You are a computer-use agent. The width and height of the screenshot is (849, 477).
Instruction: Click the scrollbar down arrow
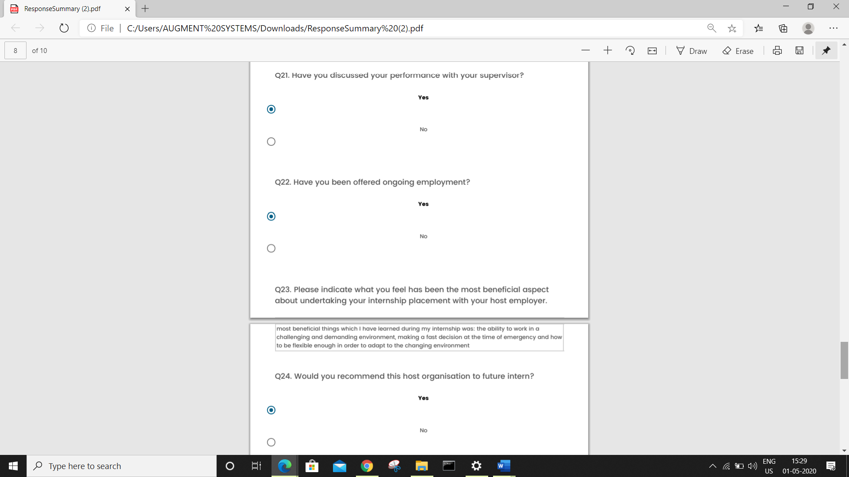pos(844,451)
